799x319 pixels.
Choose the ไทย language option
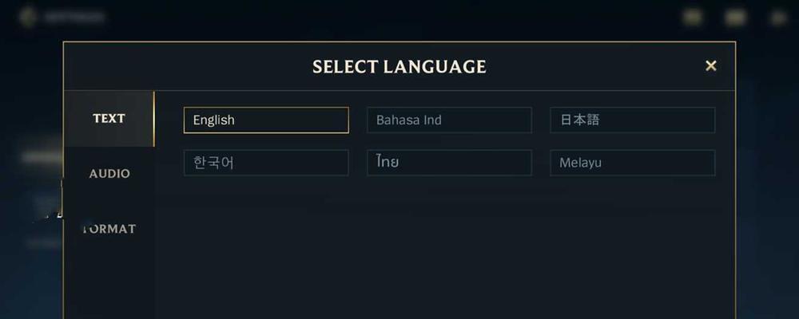[x=449, y=163]
